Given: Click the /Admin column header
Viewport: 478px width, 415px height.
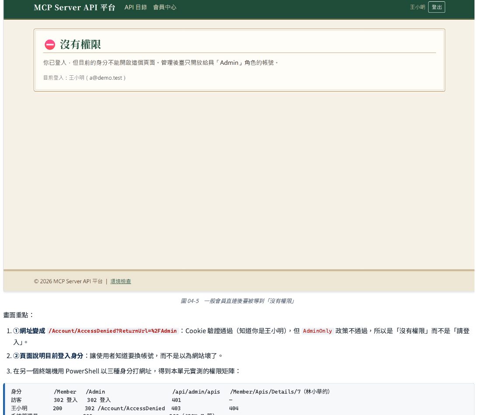Looking at the screenshot, I should coord(95,392).
